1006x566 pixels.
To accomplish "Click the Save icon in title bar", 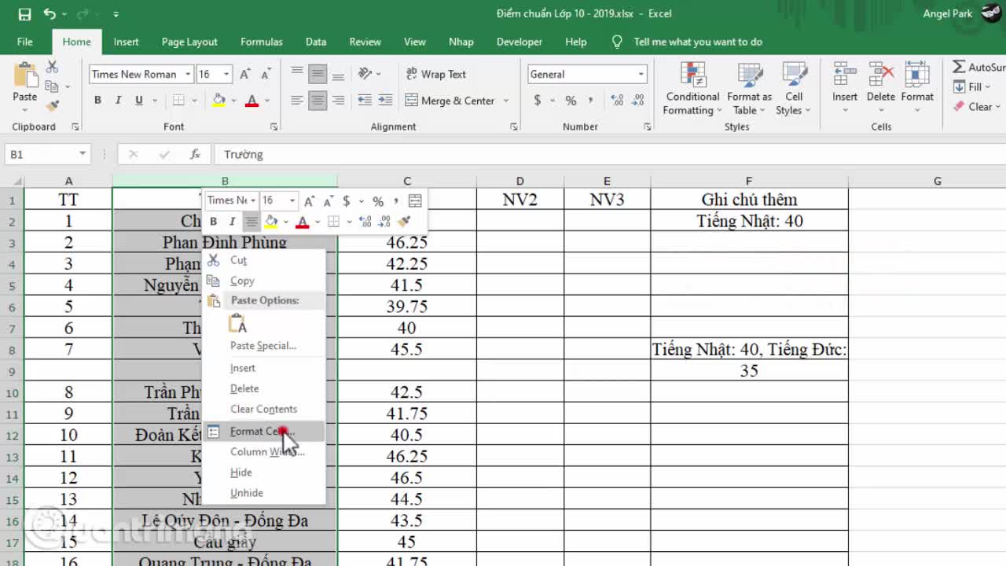I will coord(24,14).
